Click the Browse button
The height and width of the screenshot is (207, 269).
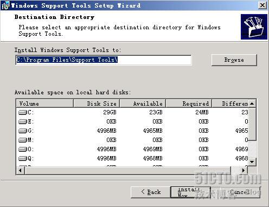234,60
